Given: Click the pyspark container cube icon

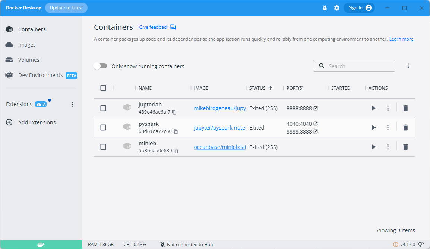Looking at the screenshot, I should (x=127, y=127).
